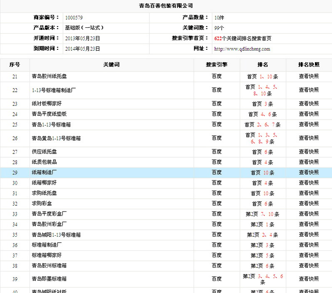Viewport: 332px width, 293px height.
Task: Click merchant number value 1000579
Action: [74, 18]
